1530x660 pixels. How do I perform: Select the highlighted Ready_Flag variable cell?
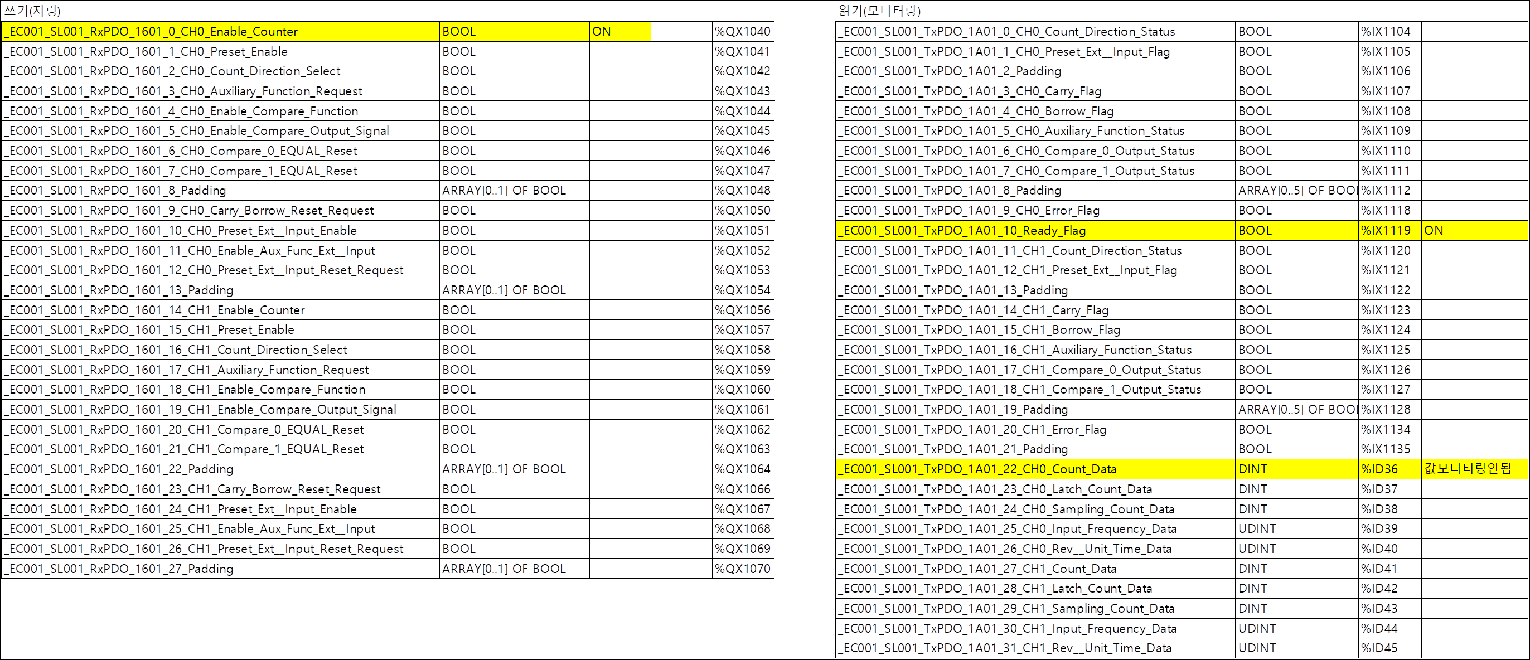tap(1035, 230)
